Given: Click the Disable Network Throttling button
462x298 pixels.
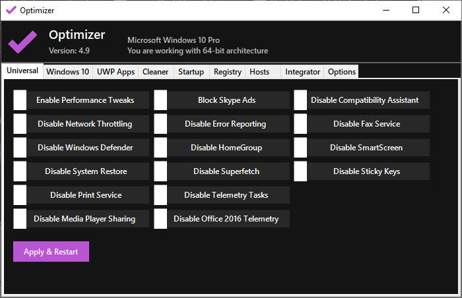Looking at the screenshot, I should (x=84, y=124).
